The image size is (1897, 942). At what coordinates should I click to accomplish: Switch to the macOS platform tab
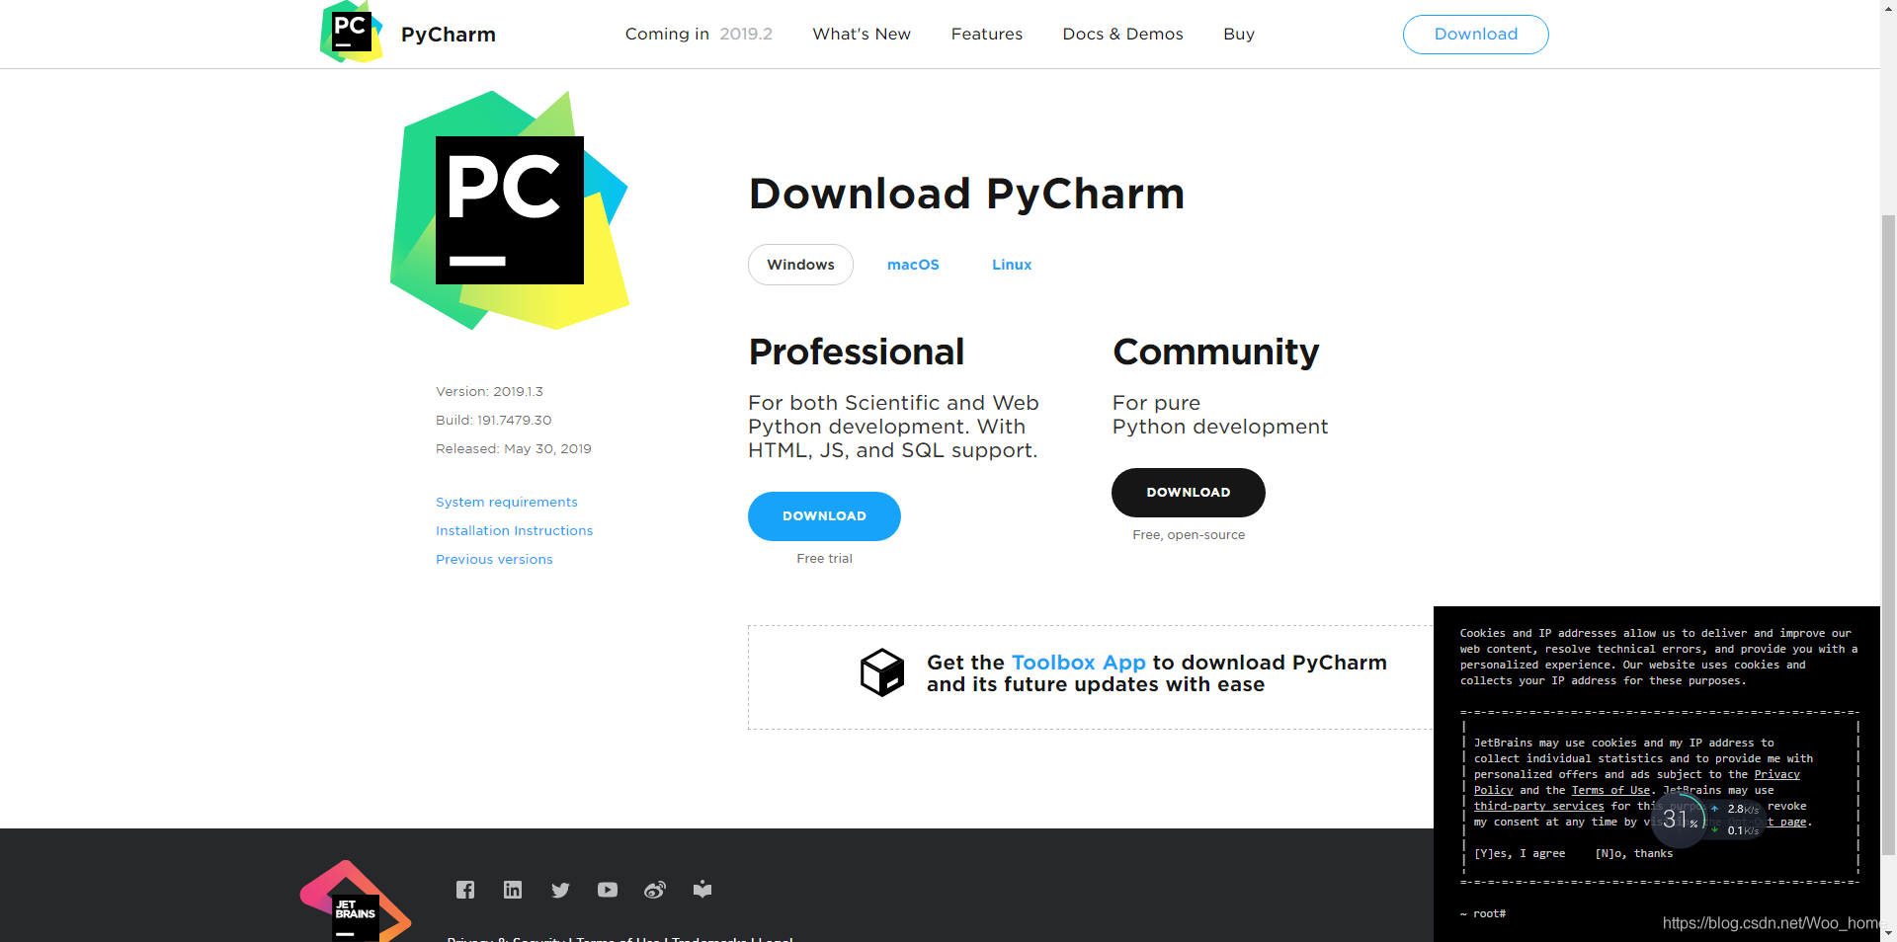click(x=913, y=265)
